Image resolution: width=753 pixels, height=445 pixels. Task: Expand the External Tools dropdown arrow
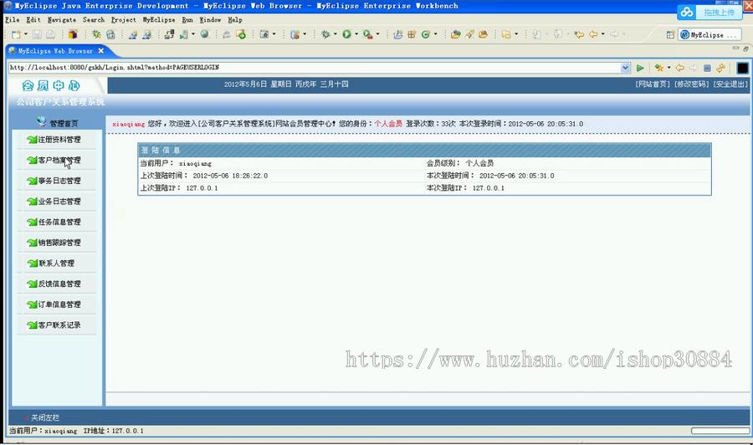[377, 34]
